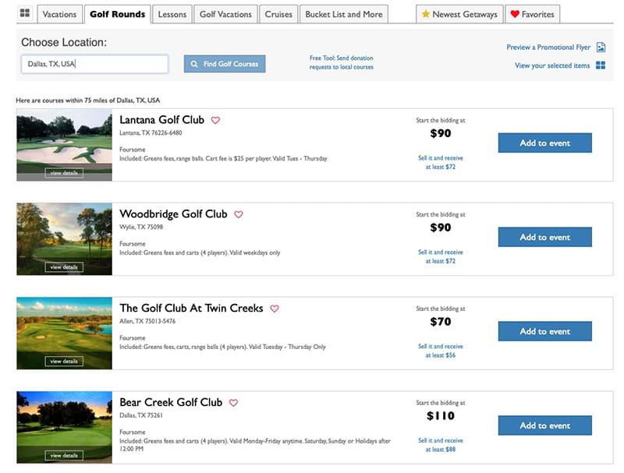The image size is (624, 473).
Task: Click the Choose Location input field
Action: click(x=94, y=64)
